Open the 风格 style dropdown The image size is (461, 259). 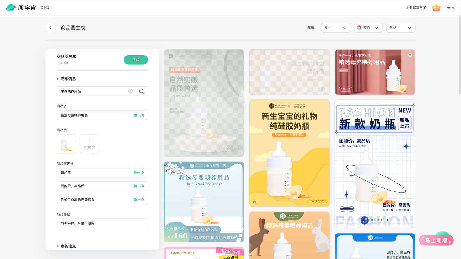pyautogui.click(x=401, y=28)
